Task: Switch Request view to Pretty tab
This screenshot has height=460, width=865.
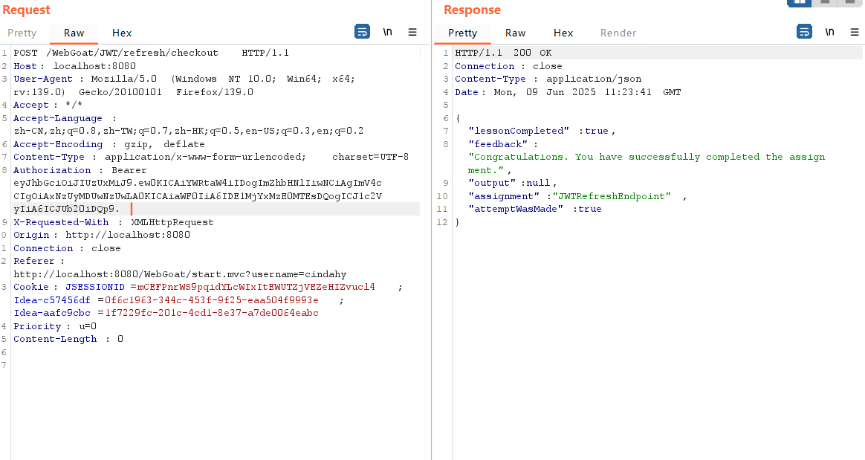Action: pyautogui.click(x=22, y=33)
